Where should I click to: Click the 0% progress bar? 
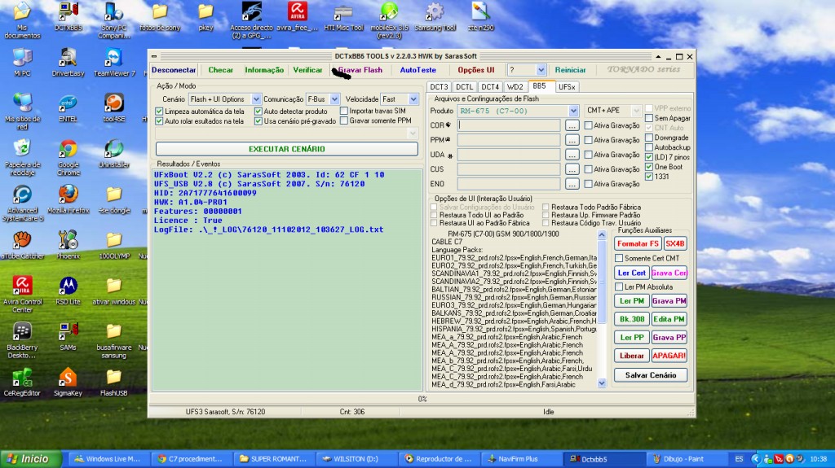point(422,399)
